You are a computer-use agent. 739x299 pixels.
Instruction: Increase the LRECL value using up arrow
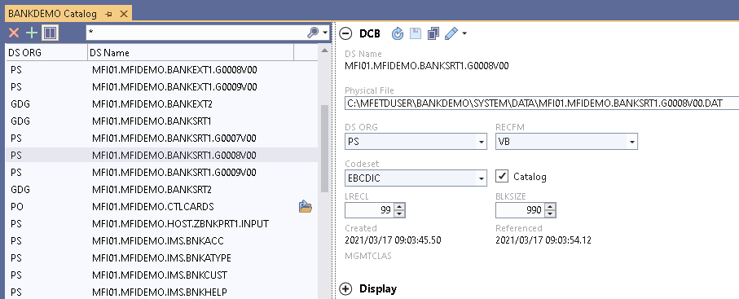399,207
